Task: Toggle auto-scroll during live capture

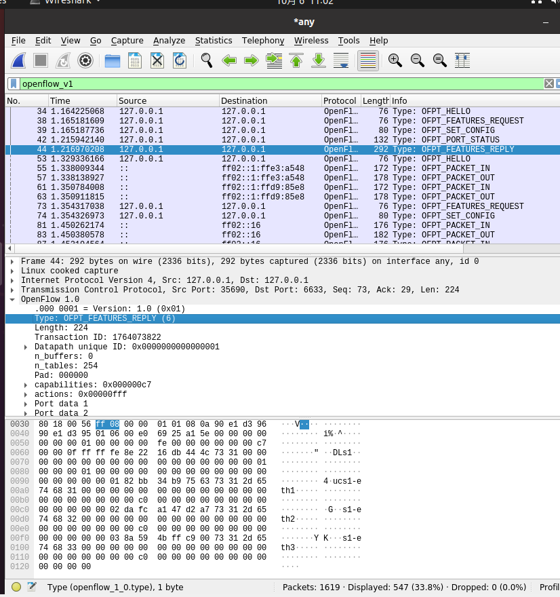Action: pyautogui.click(x=341, y=60)
